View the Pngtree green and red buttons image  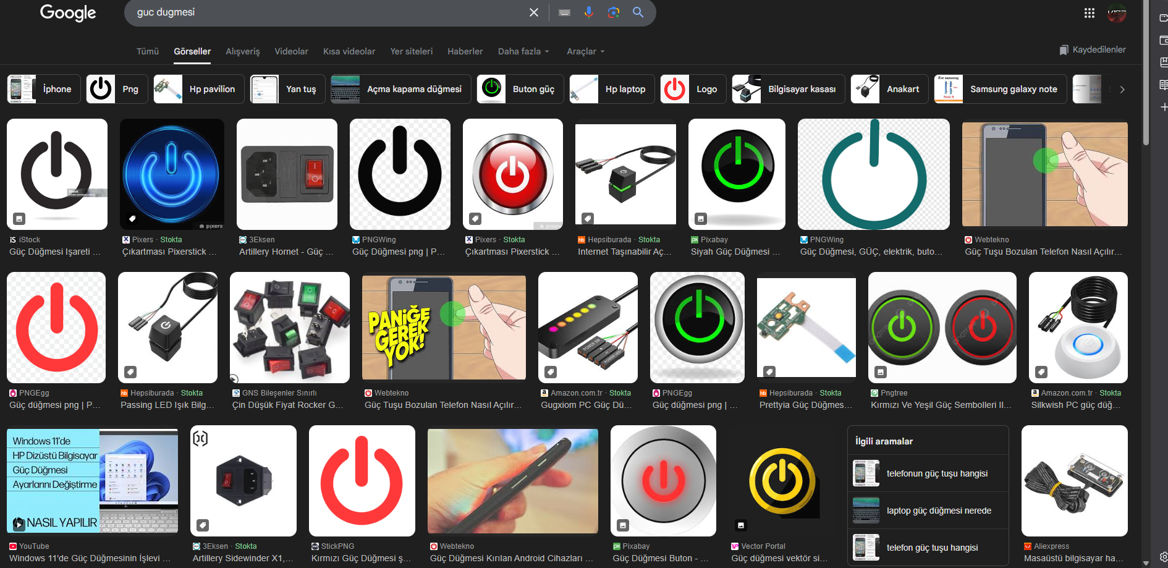click(942, 328)
